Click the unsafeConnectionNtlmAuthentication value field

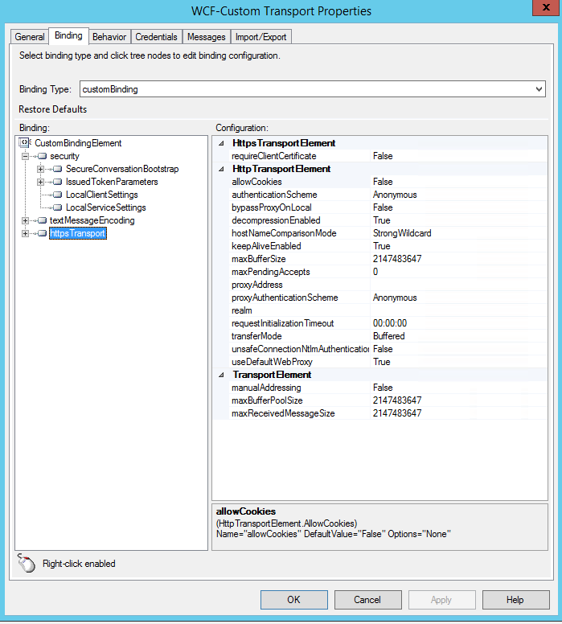[458, 349]
